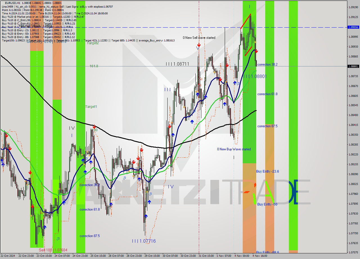Click the 1.07575 price axis label
360x259 pixels.
click(x=353, y=253)
